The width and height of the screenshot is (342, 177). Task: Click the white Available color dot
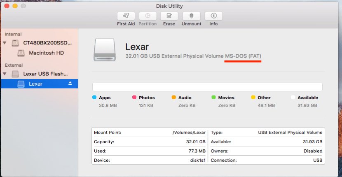[x=293, y=98]
